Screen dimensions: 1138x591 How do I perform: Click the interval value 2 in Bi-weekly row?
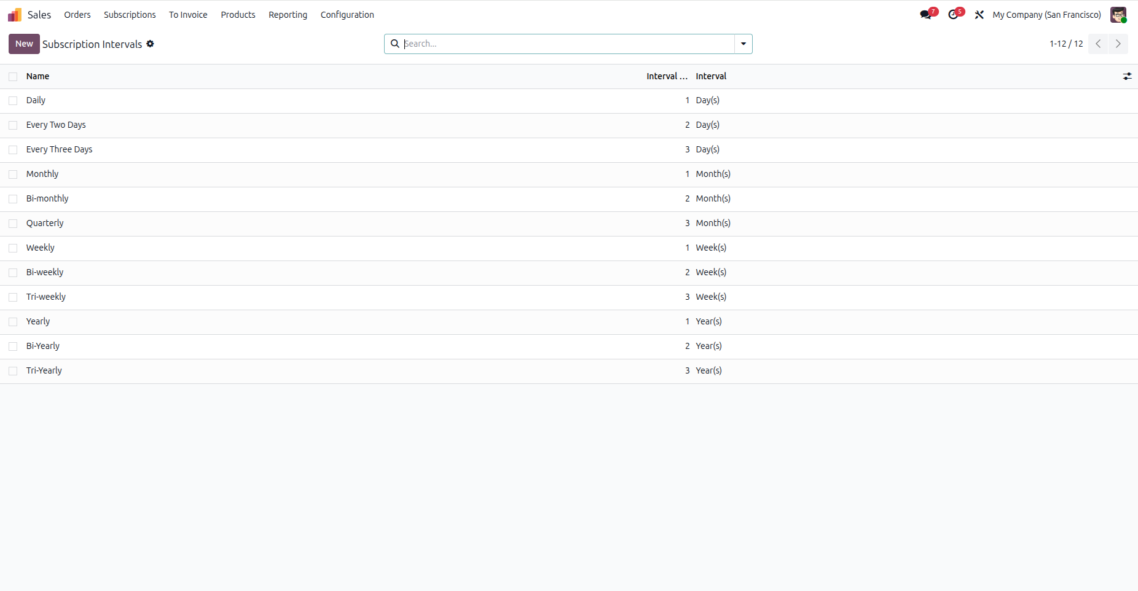click(x=687, y=272)
